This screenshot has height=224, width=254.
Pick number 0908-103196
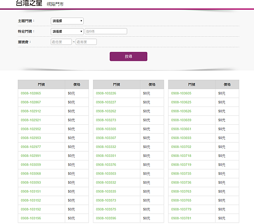[31, 218]
